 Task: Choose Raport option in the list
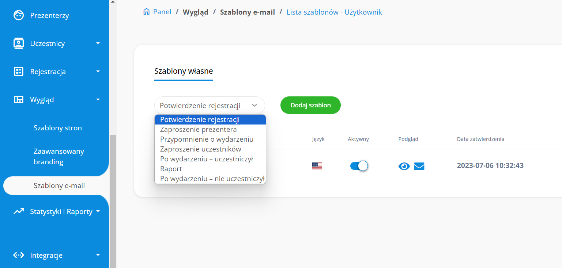(171, 169)
